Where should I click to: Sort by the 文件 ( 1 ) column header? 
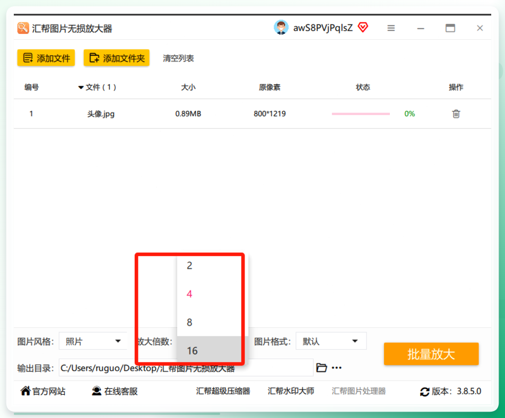97,88
